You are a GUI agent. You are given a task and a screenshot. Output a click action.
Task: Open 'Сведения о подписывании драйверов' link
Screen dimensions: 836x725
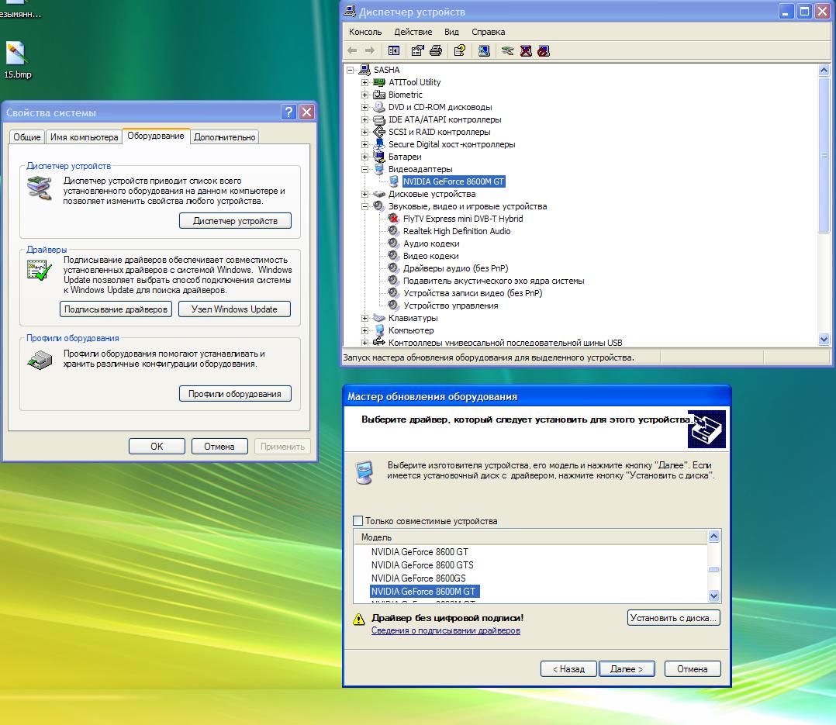click(446, 630)
